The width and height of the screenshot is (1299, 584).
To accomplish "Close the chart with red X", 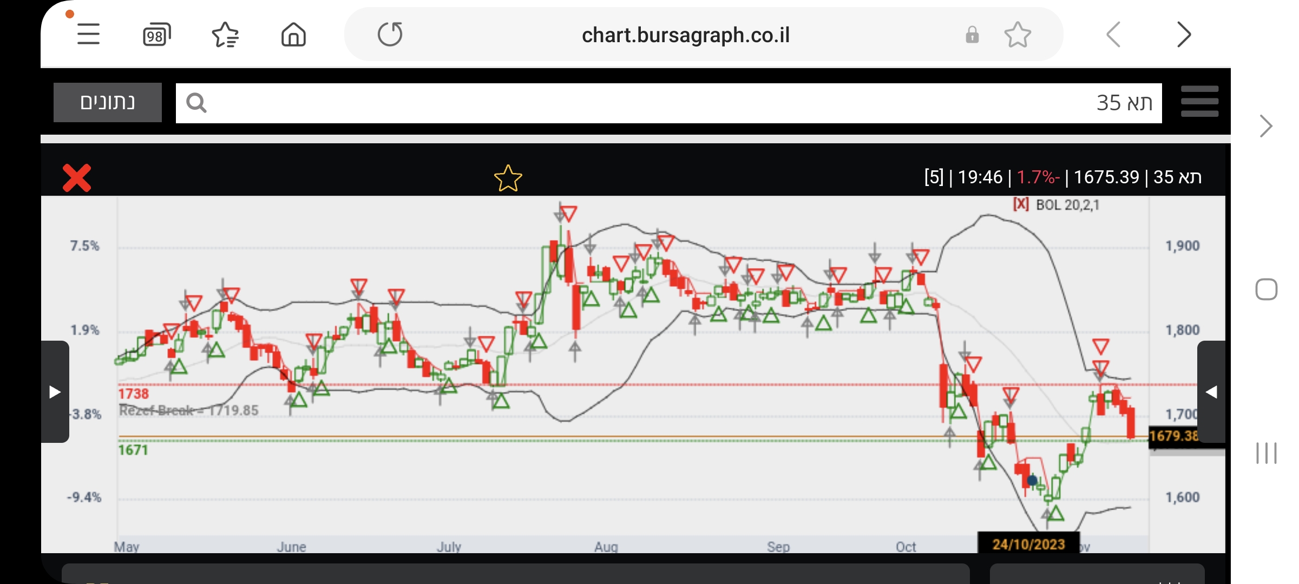I will tap(77, 178).
